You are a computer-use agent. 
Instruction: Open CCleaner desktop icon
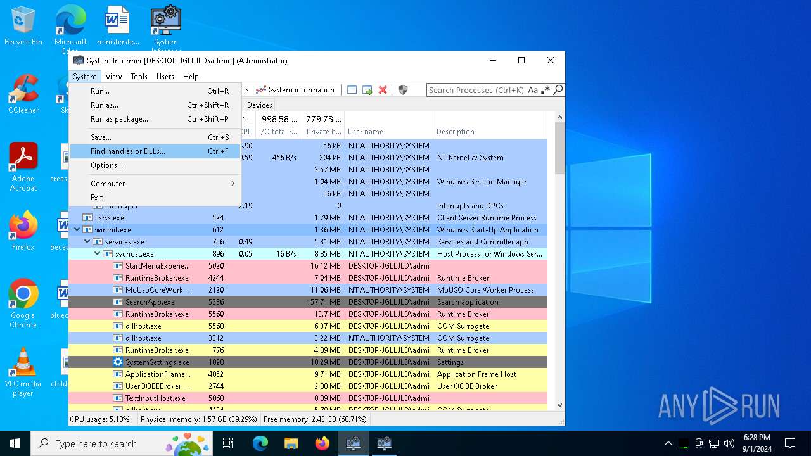click(23, 94)
